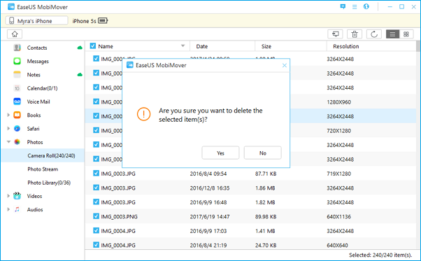Open the Myra's iPhone device selector
This screenshot has width=421, height=261.
coord(36,21)
